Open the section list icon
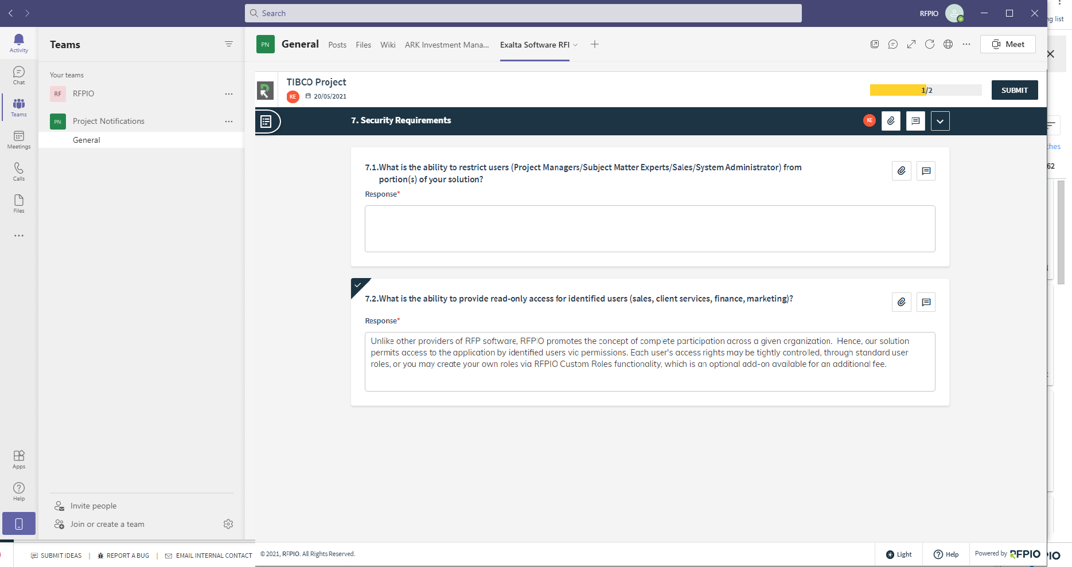The width and height of the screenshot is (1072, 567). (x=266, y=121)
